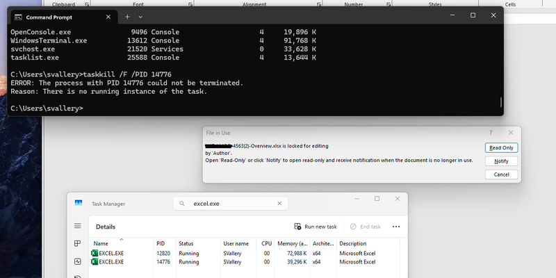Open the terminal tab dropdown chevron
This screenshot has height=278, width=556.
[x=140, y=17]
